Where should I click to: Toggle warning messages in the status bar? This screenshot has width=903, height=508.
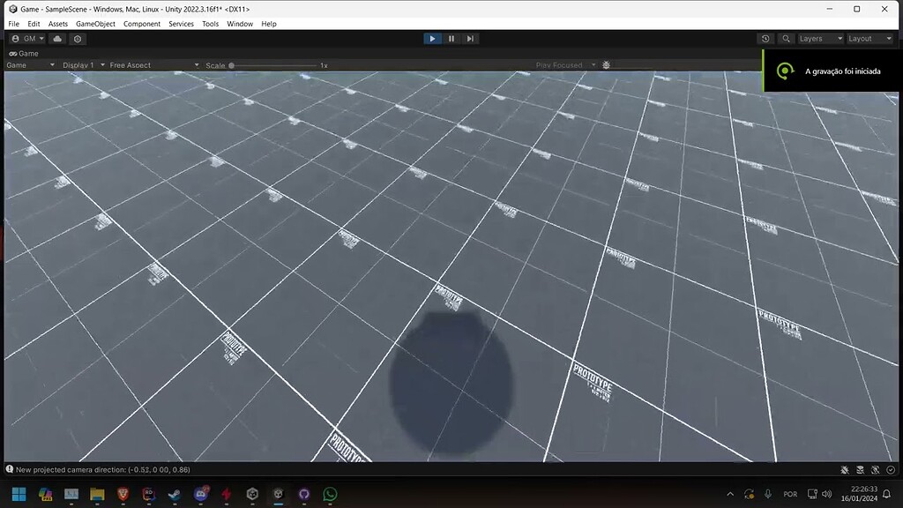(860, 469)
